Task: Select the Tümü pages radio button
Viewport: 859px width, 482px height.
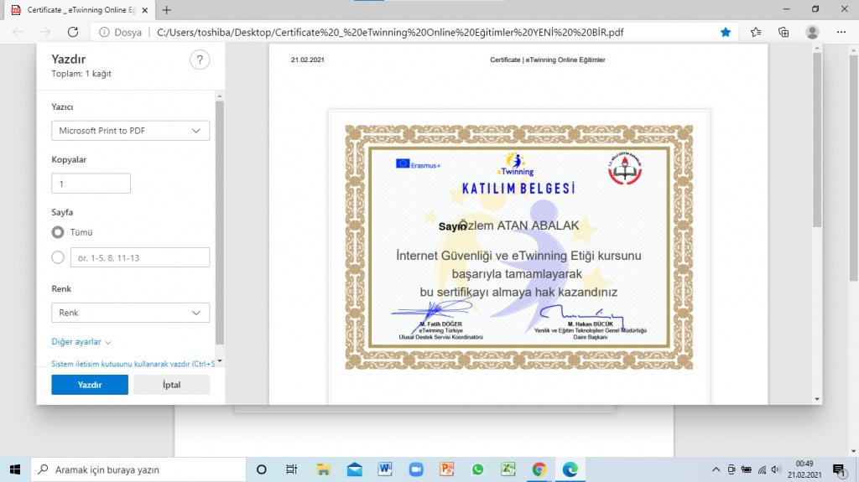Action: 58,232
